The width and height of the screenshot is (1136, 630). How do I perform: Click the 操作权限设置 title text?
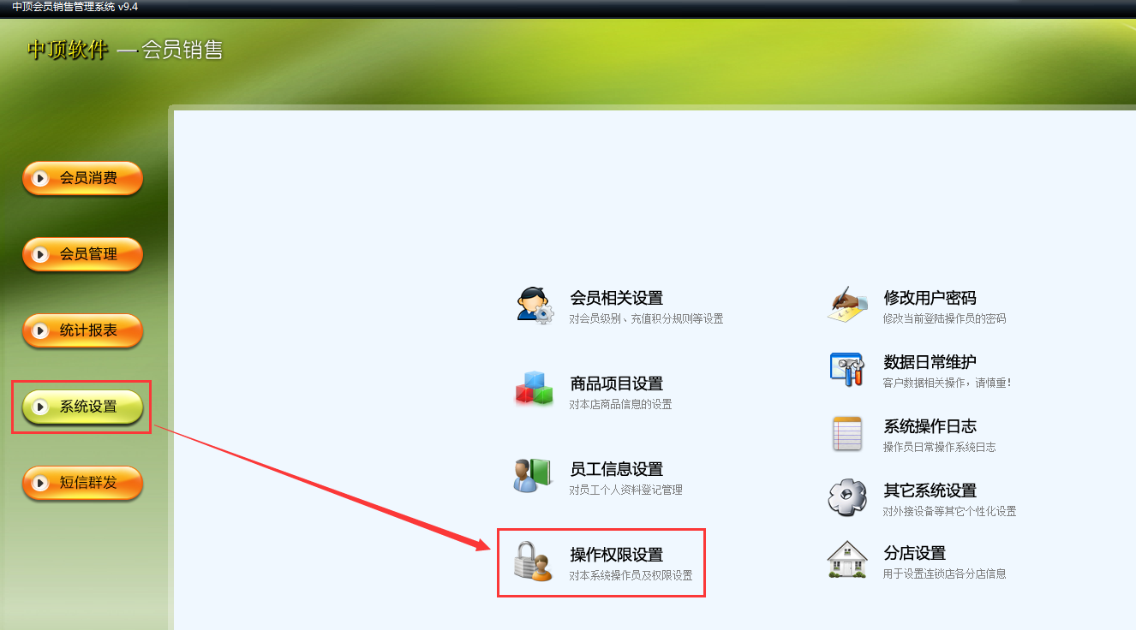tap(617, 555)
